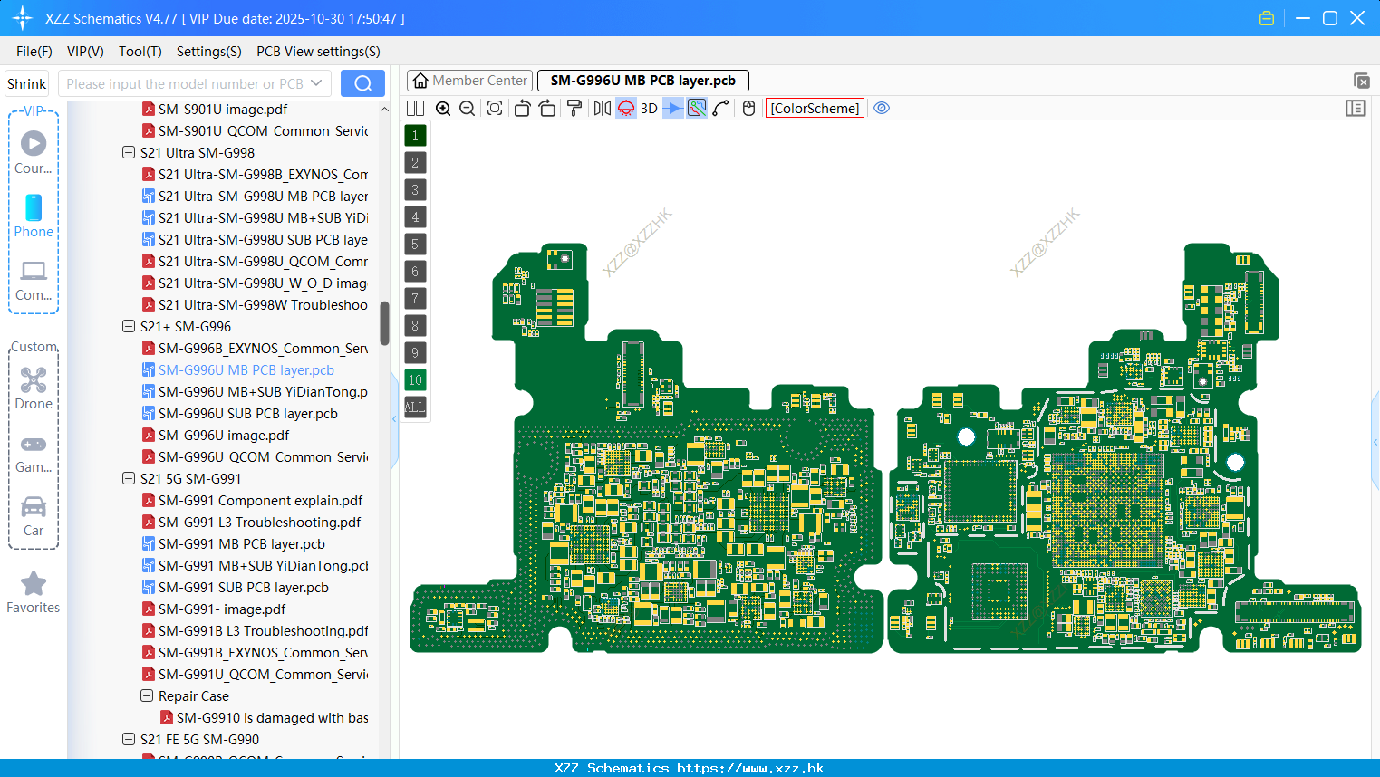Click the mouse settings icon
This screenshot has height=777, width=1380.
coord(748,108)
